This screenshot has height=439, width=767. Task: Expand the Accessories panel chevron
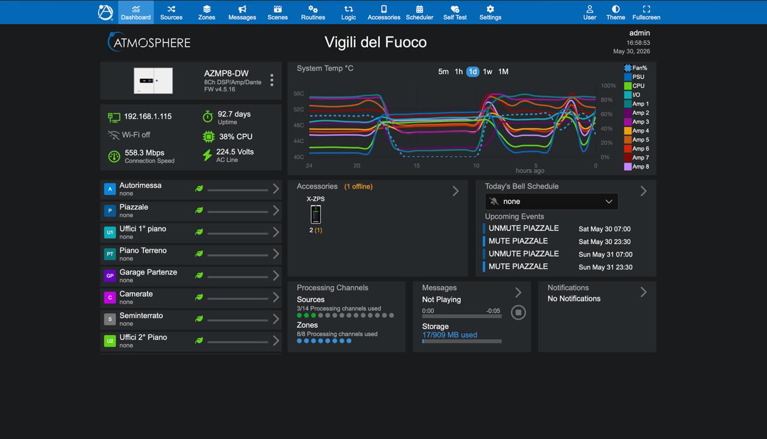[455, 191]
